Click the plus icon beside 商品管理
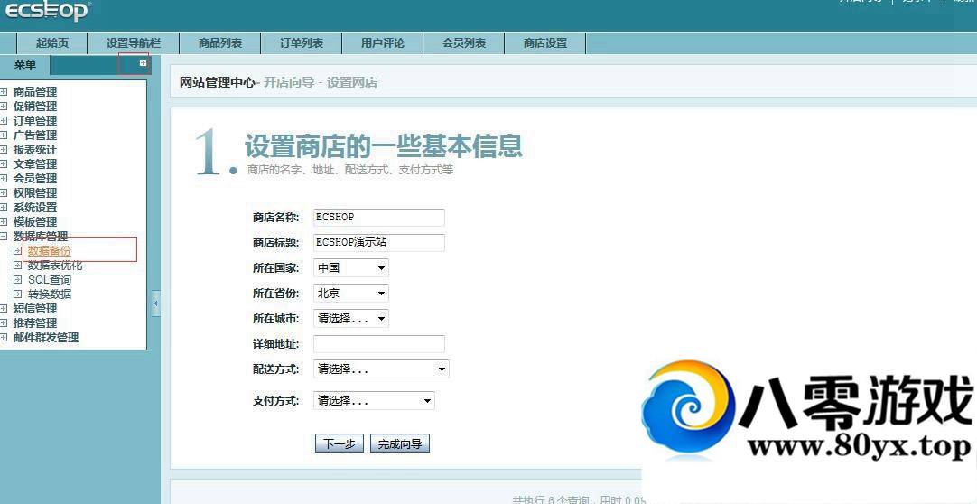The width and height of the screenshot is (977, 504). (5, 91)
